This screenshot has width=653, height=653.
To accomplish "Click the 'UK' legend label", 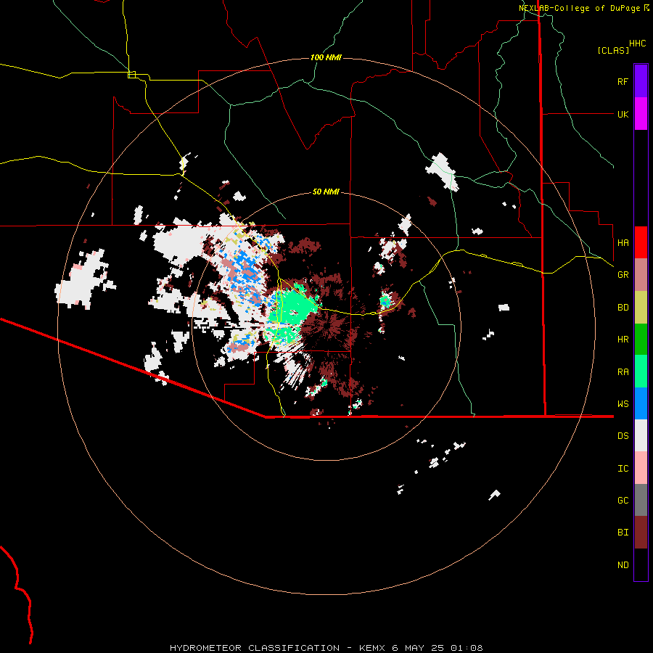I will 623,114.
